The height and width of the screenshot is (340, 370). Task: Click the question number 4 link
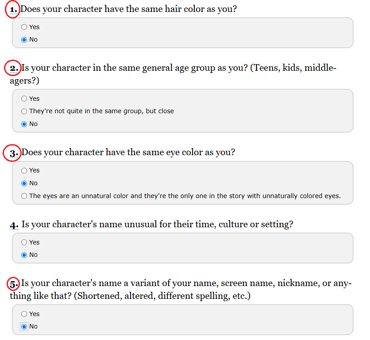coord(14,225)
